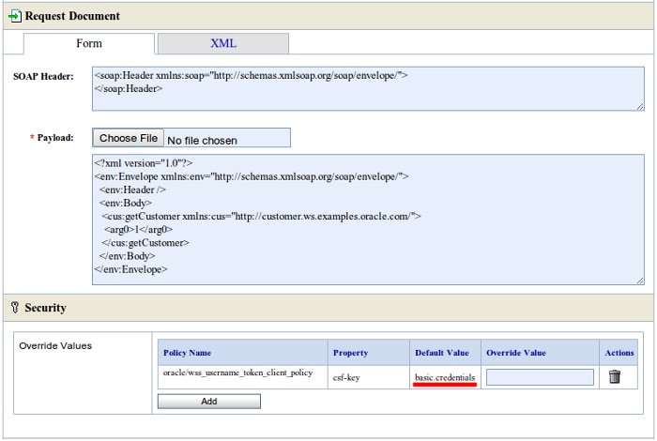Switch to the XML tab

(x=223, y=43)
